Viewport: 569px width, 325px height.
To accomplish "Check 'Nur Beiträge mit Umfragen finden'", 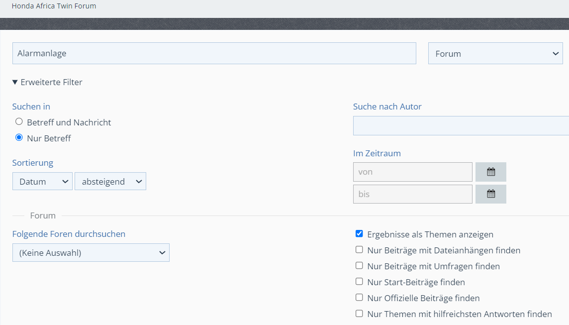I will (x=359, y=266).
